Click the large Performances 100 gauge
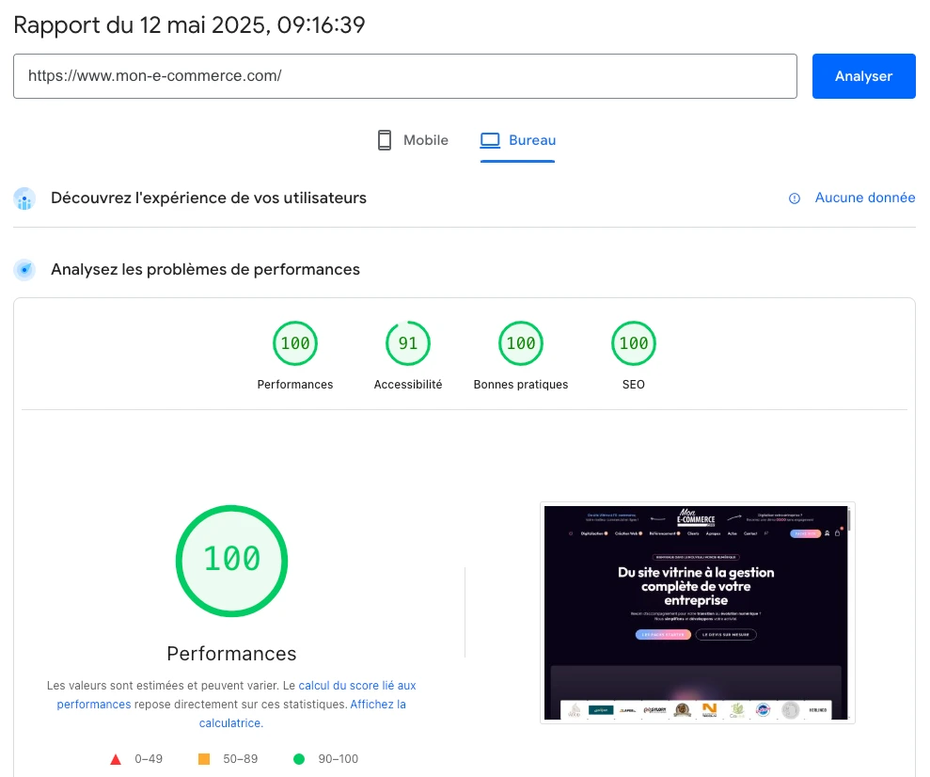This screenshot has height=777, width=930. 232,561
